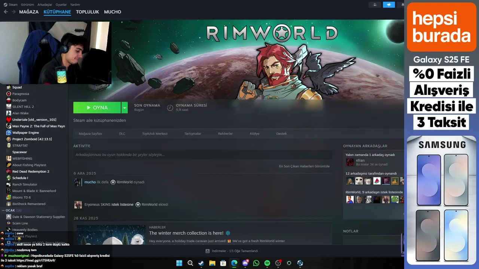This screenshot has height=269, width=479.
Task: Click the activity comment input field
Action: [x=203, y=155]
